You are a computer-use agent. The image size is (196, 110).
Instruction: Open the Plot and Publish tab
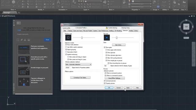pyautogui.click(x=88, y=31)
